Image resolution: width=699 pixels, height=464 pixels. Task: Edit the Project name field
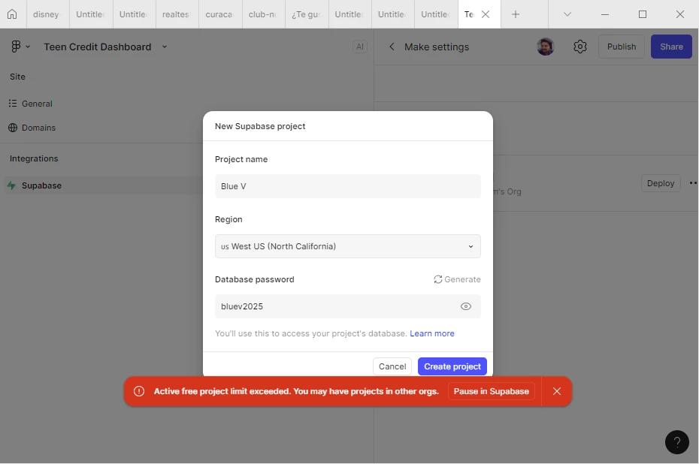pos(348,187)
